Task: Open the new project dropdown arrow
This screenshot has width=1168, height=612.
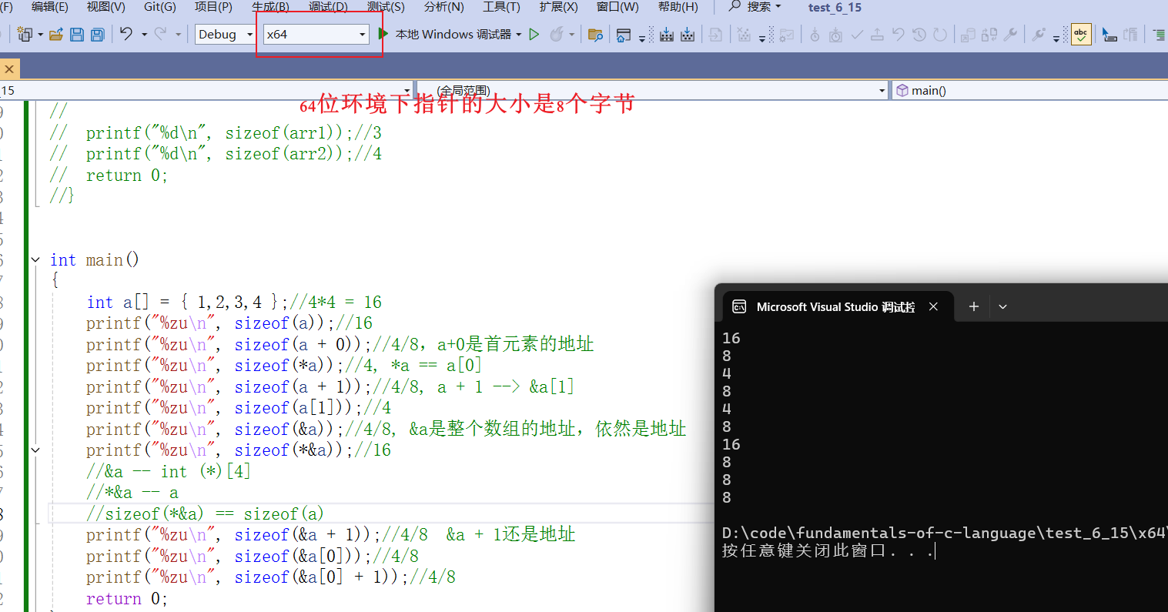Action: 40,35
